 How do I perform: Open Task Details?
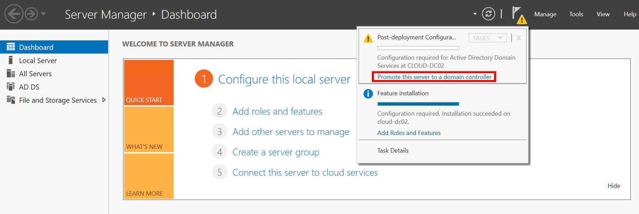tap(393, 151)
